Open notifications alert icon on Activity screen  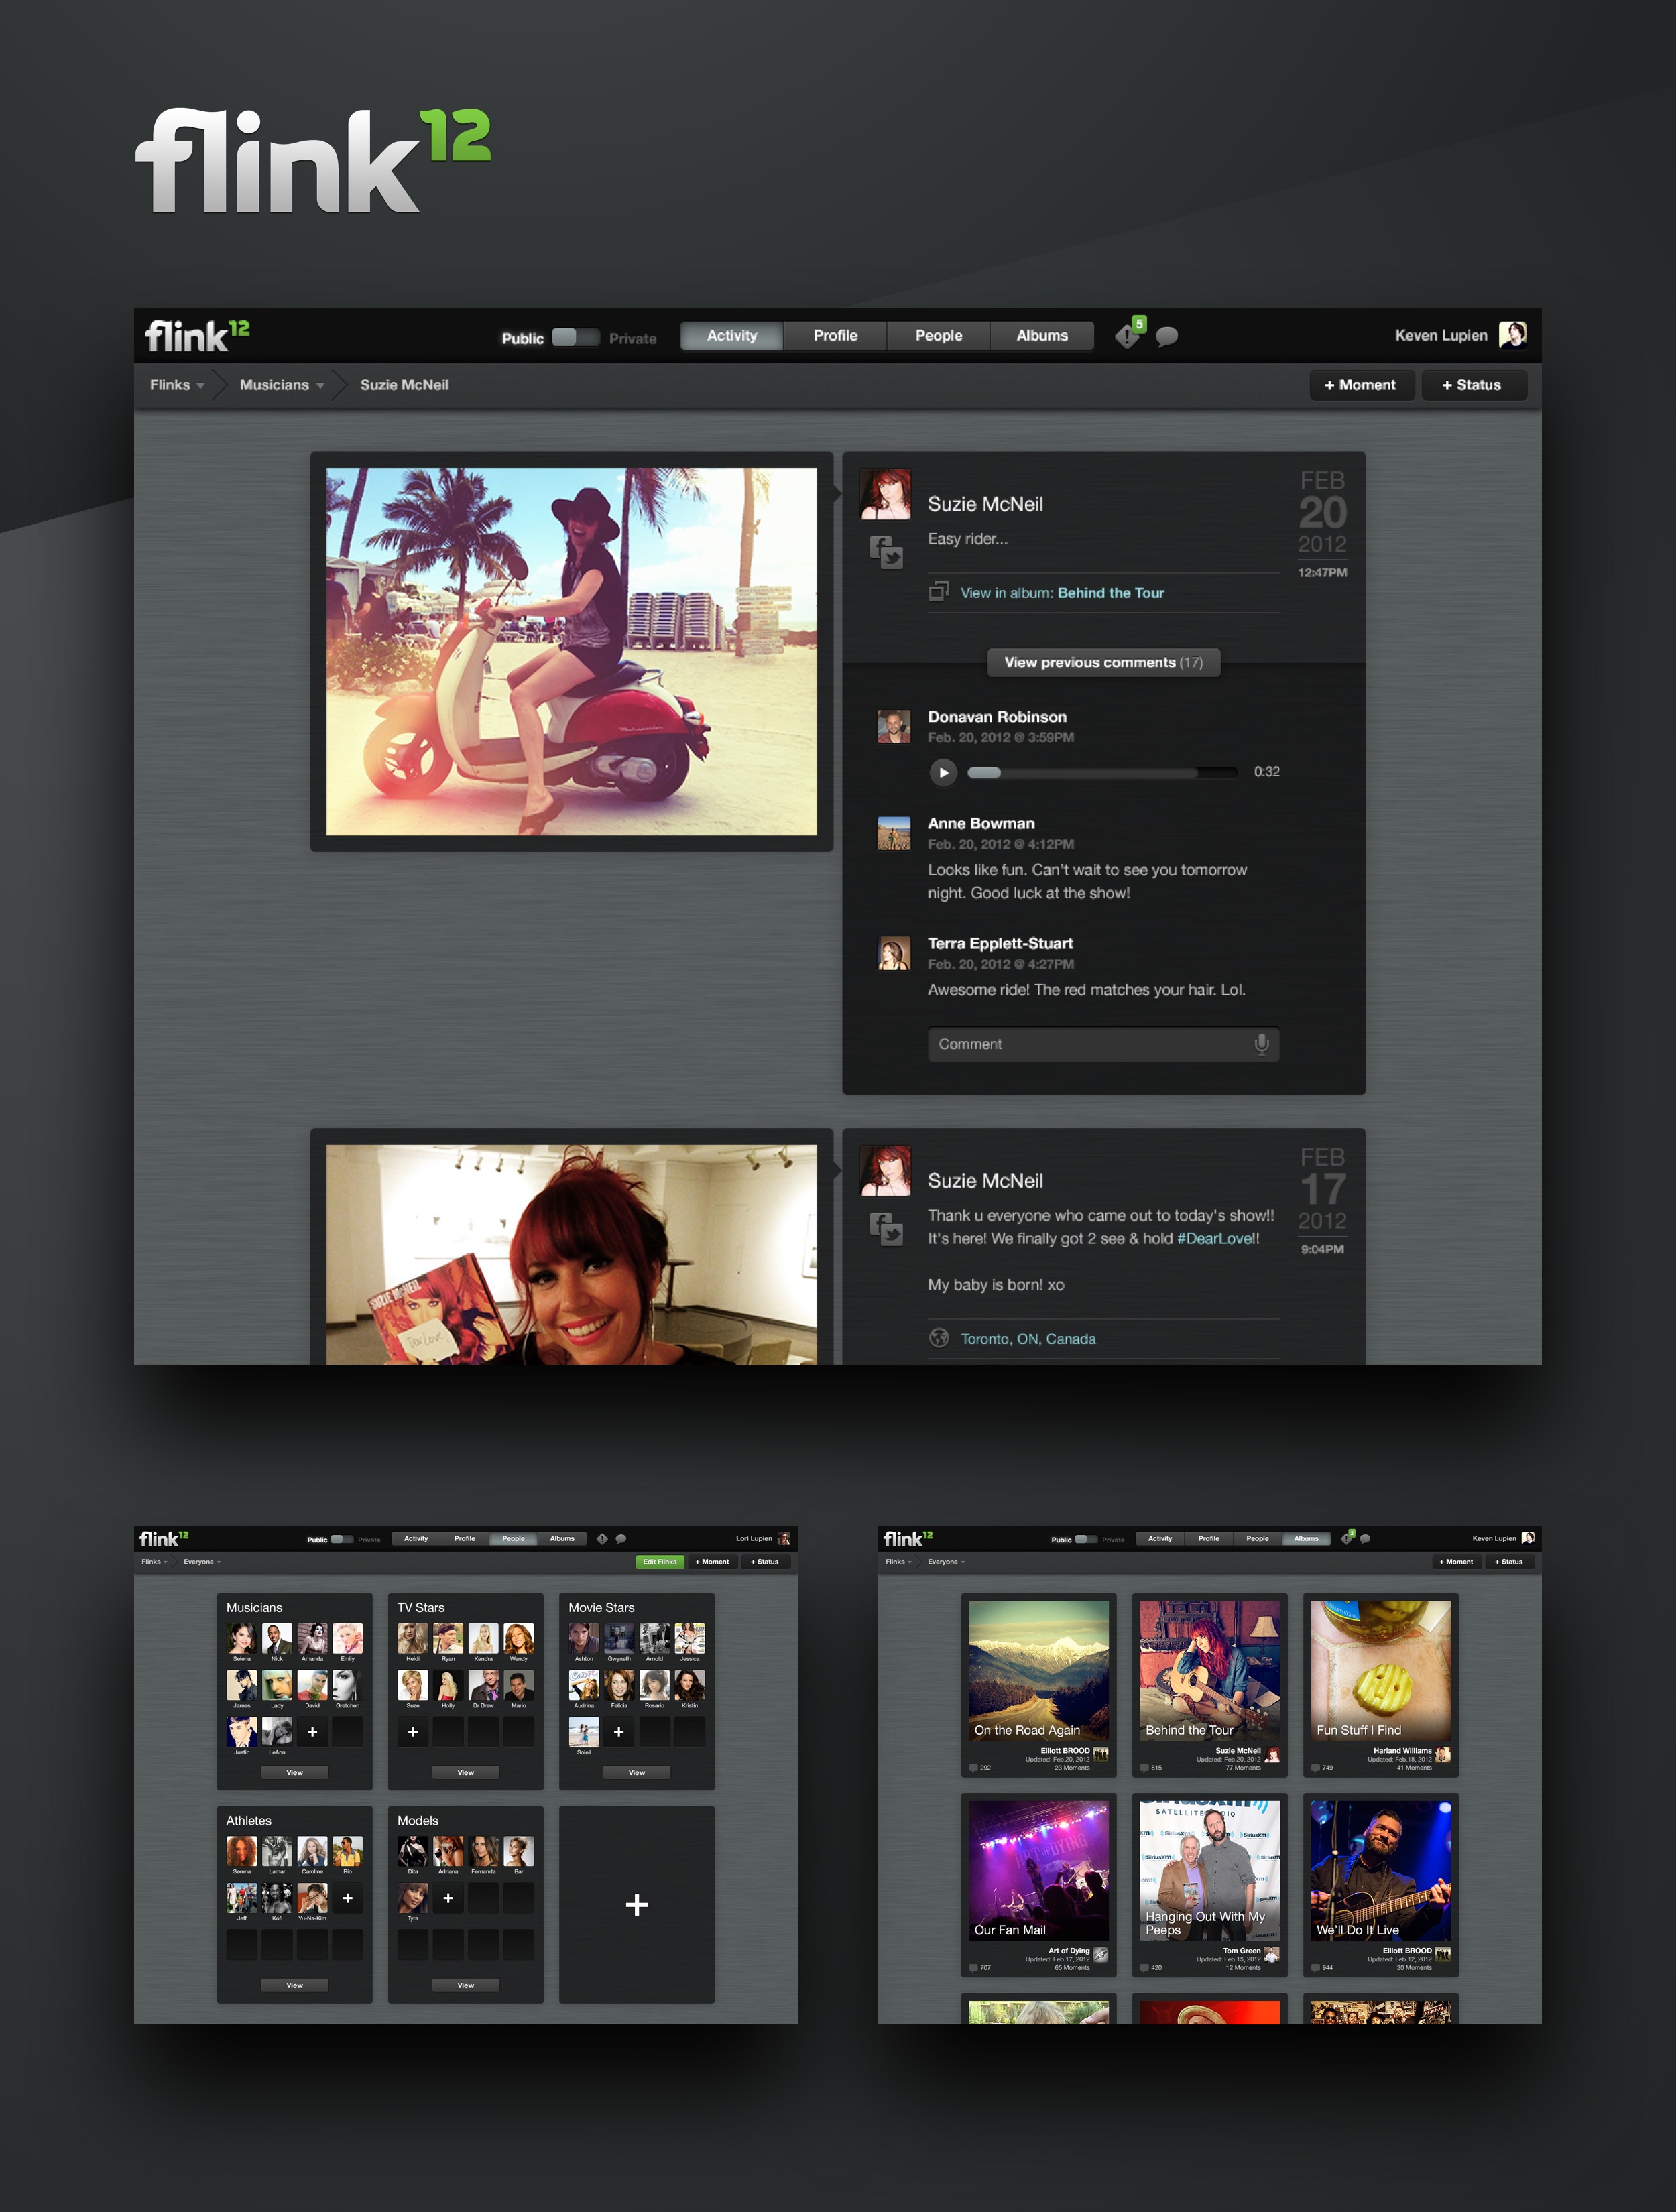1129,335
